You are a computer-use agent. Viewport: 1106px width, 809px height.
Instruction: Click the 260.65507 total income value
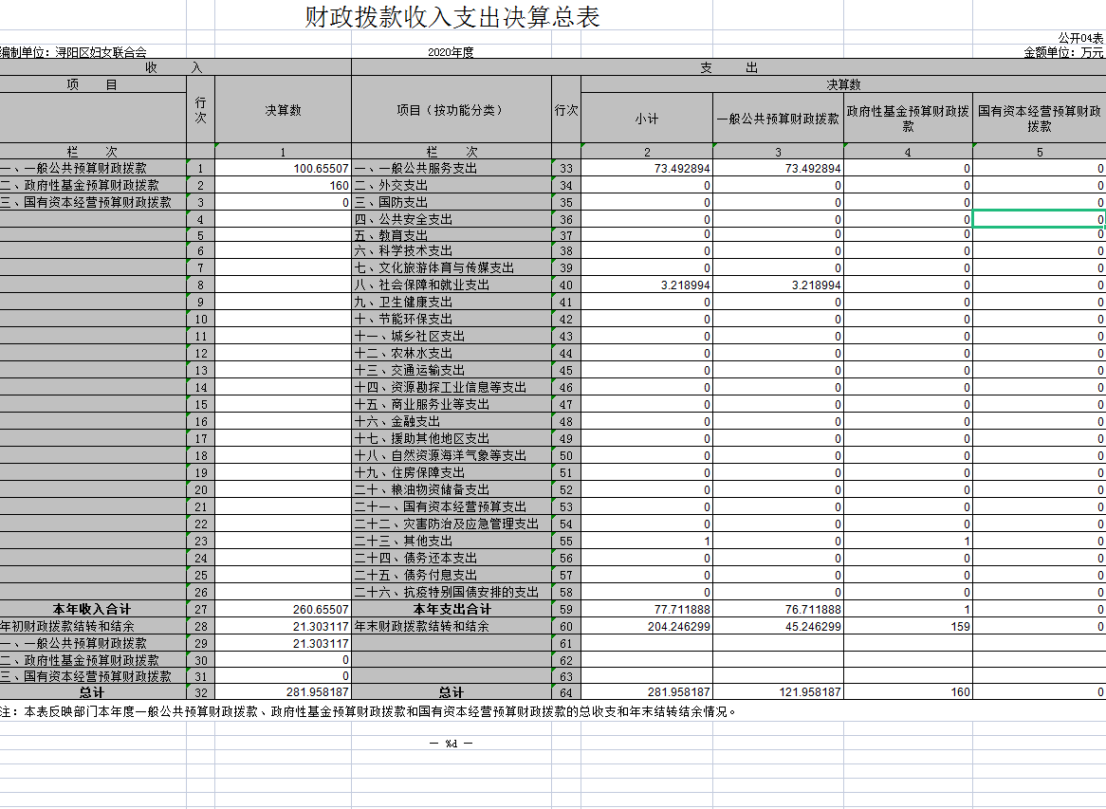point(283,609)
